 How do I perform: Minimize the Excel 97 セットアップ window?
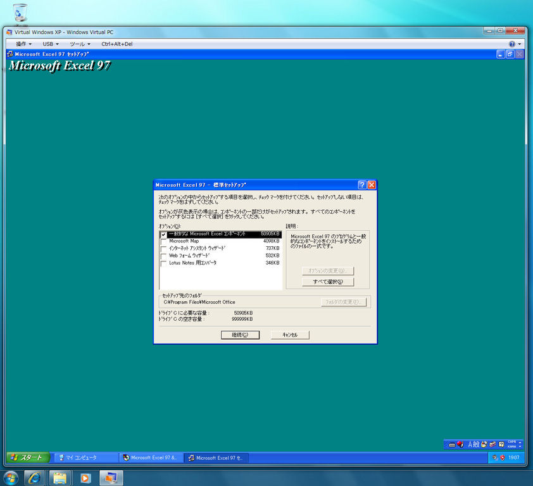click(500, 54)
